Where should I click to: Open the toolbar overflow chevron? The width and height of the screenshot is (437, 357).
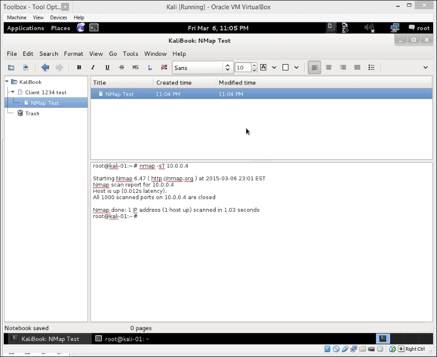click(425, 68)
